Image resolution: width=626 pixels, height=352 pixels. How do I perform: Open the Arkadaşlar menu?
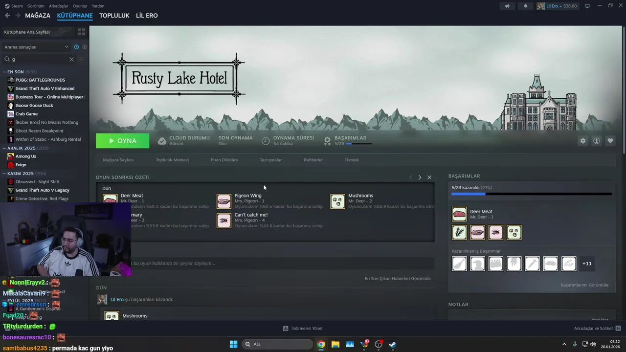point(59,6)
